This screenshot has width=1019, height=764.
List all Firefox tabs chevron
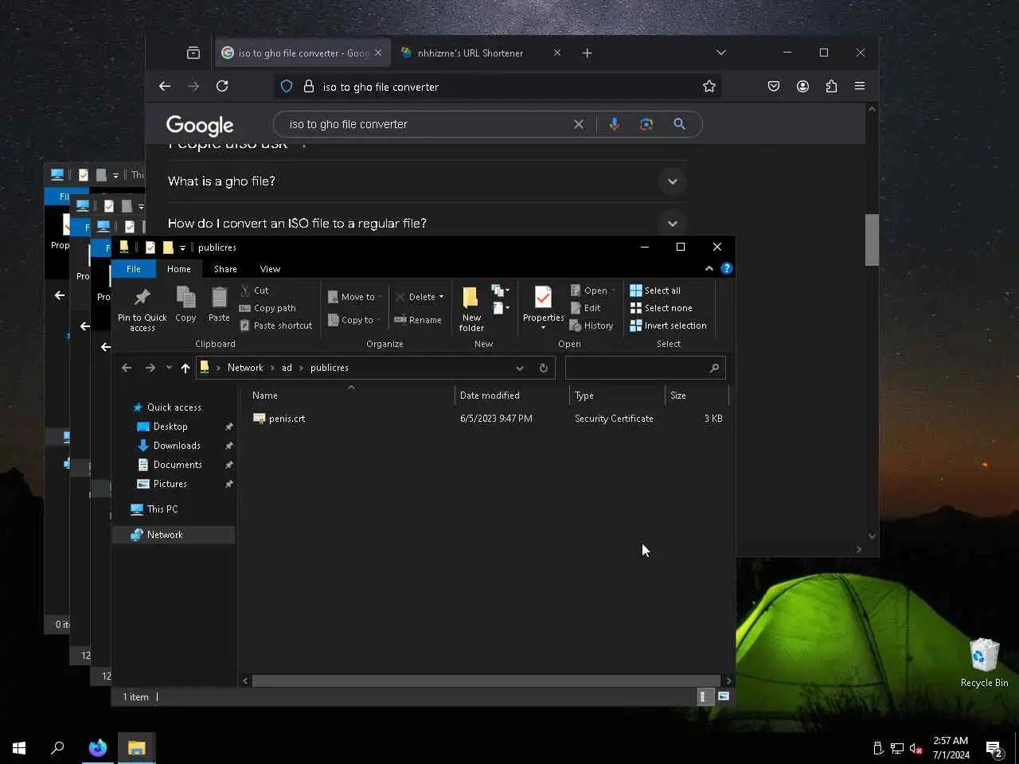[x=720, y=53]
